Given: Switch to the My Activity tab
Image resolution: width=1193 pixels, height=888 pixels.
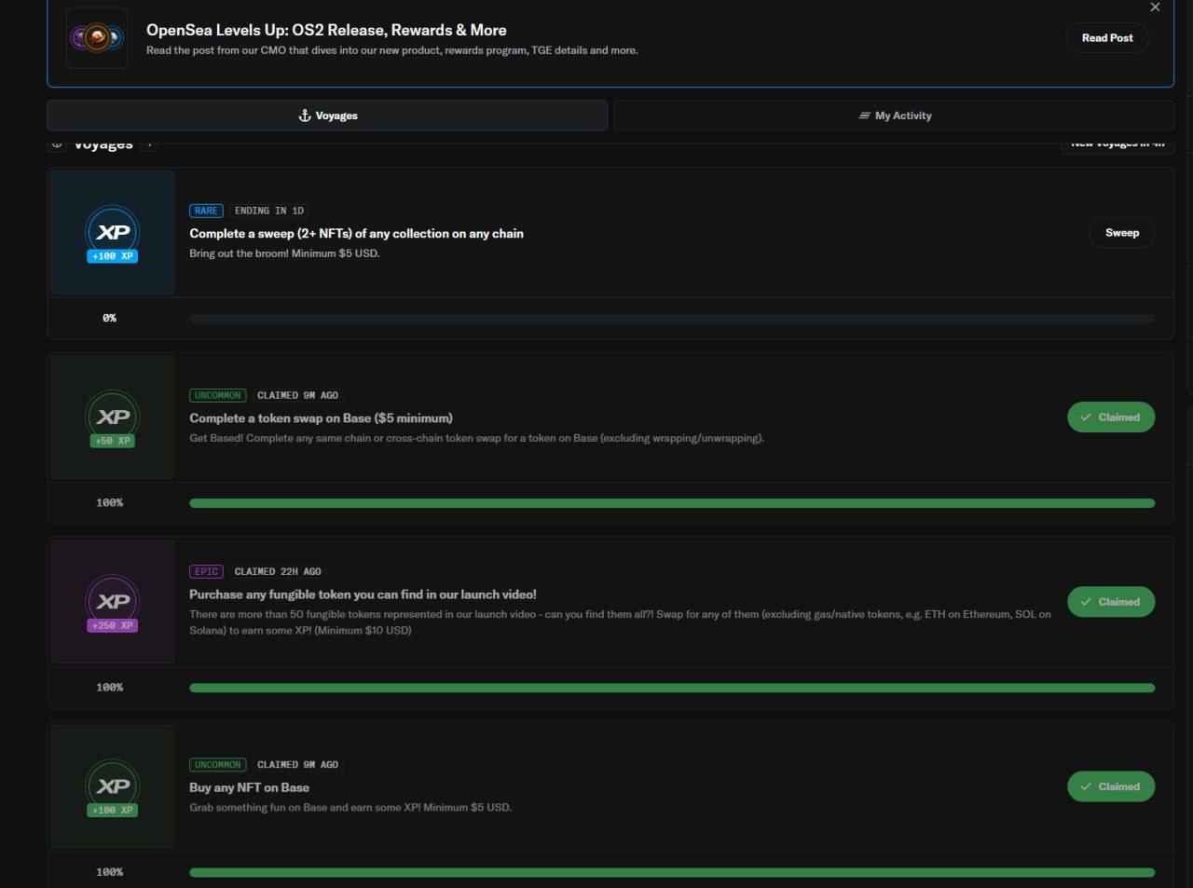Looking at the screenshot, I should click(x=894, y=116).
